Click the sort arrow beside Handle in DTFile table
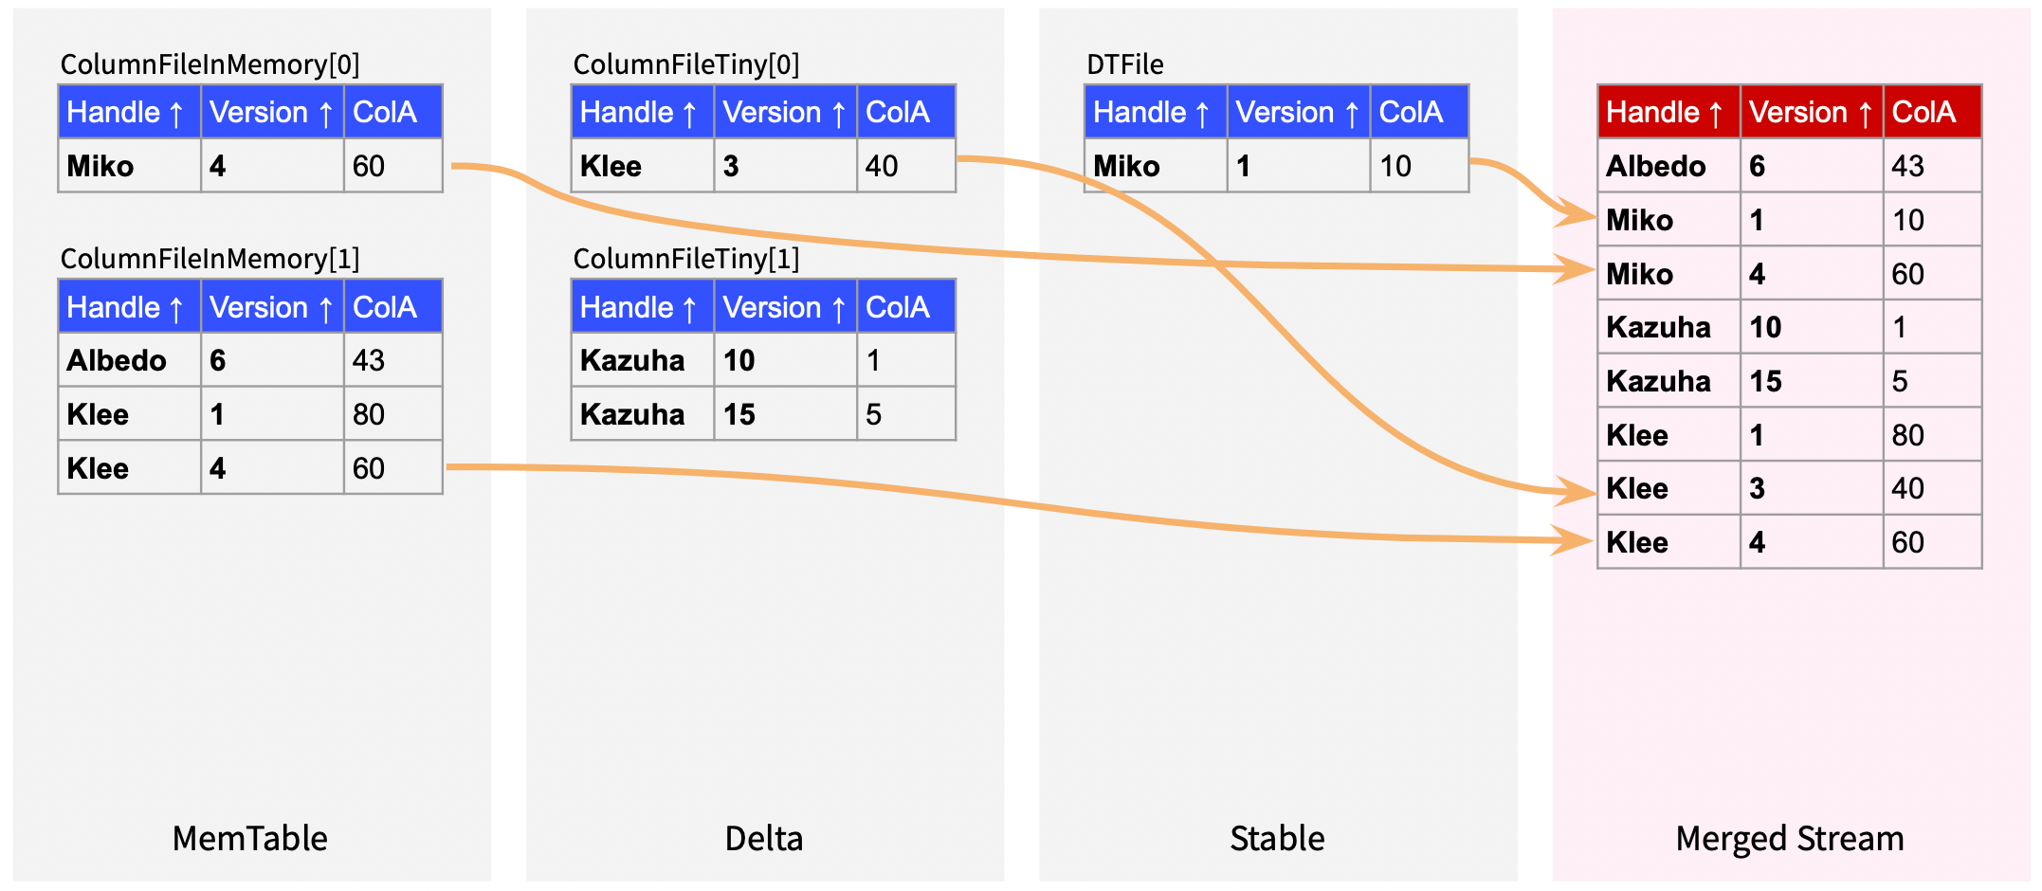 coord(1202,114)
